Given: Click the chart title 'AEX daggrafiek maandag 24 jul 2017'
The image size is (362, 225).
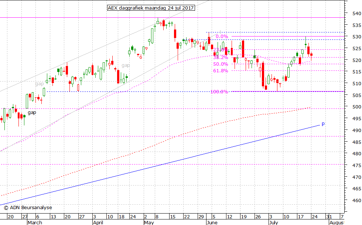Looking at the screenshot, I should click(151, 8).
